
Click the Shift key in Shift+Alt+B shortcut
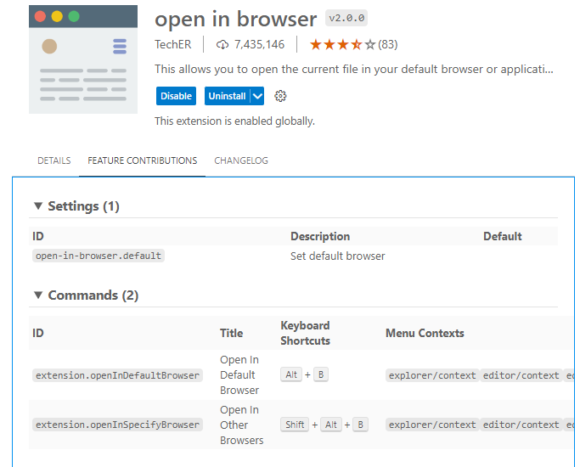click(x=295, y=425)
